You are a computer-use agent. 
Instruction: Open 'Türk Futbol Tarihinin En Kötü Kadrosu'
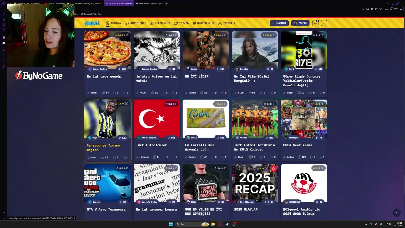pos(254,147)
